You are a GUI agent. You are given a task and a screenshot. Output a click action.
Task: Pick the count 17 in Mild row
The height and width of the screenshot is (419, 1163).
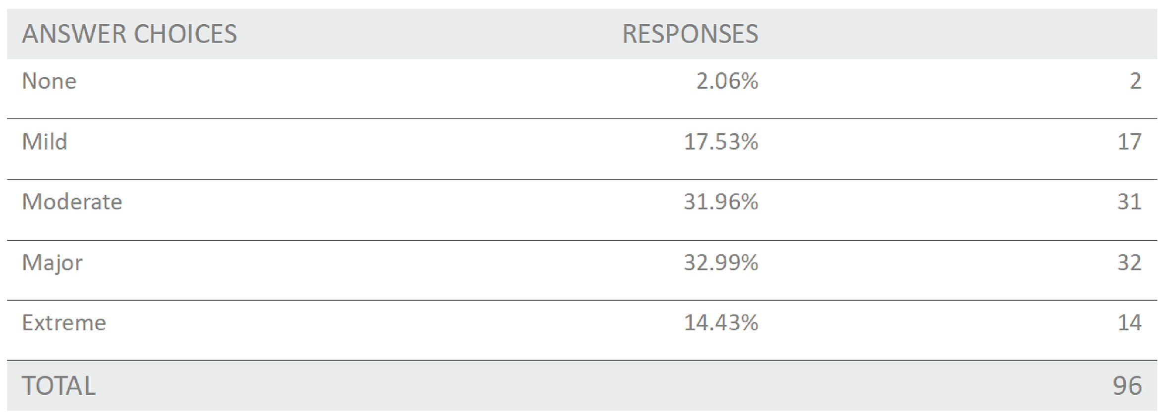pos(1129,142)
